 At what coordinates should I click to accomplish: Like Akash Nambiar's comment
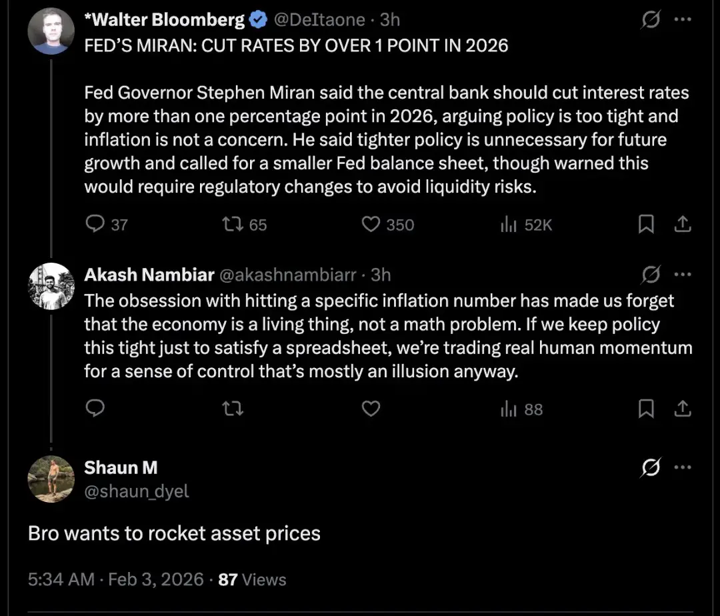[x=371, y=409]
